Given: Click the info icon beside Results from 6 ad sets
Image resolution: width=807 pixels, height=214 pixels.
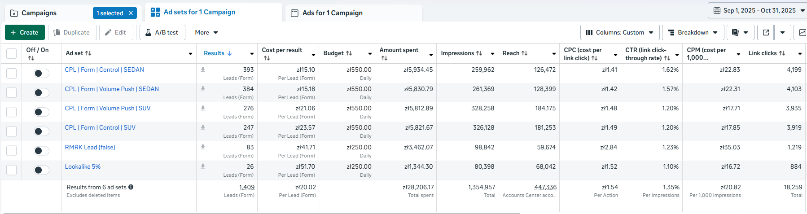Looking at the screenshot, I should (131, 187).
